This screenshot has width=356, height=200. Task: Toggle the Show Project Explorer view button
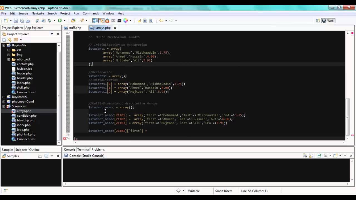(x=95, y=21)
